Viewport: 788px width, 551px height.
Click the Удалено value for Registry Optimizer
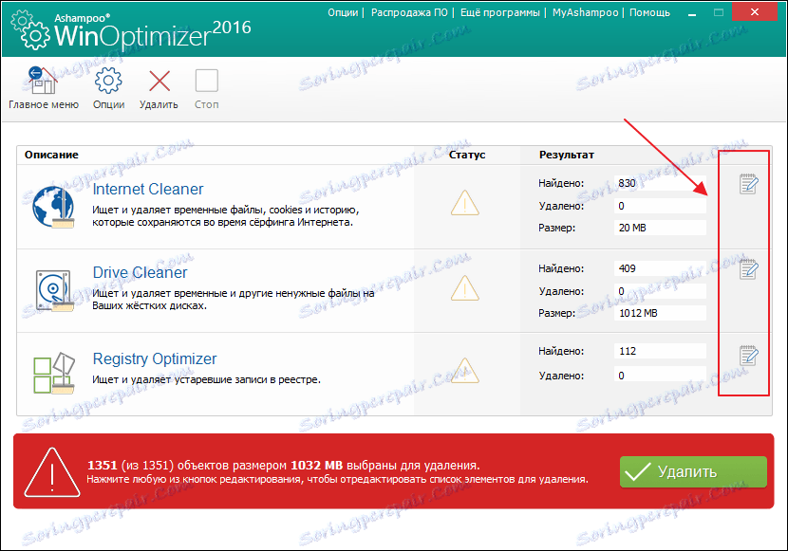660,376
